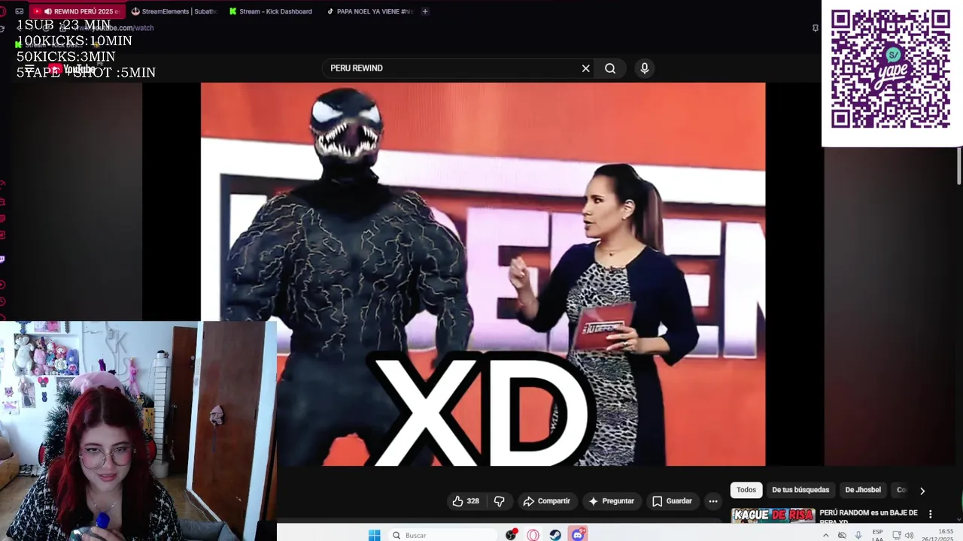Save the video with Guardar button
The width and height of the screenshot is (963, 541).
click(x=672, y=501)
